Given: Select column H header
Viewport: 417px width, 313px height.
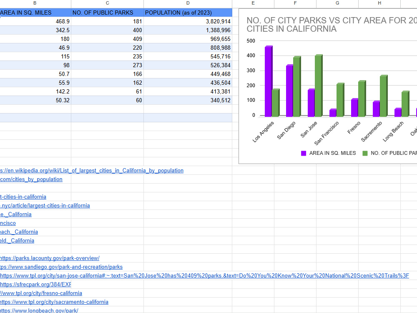Looking at the screenshot, I should [x=379, y=3].
